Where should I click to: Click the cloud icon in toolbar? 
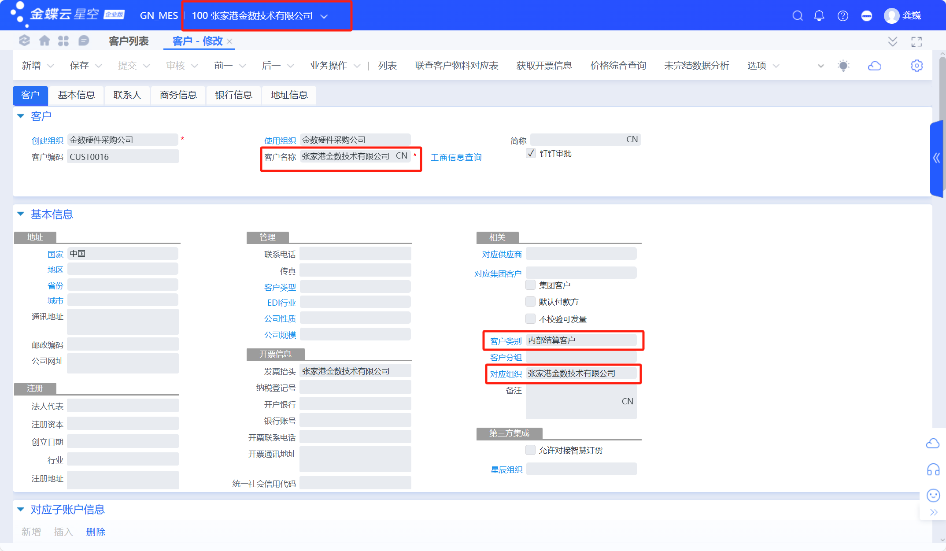(x=874, y=66)
